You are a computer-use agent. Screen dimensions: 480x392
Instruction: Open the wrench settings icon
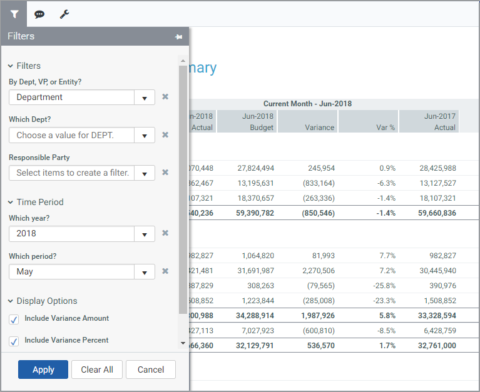point(64,14)
